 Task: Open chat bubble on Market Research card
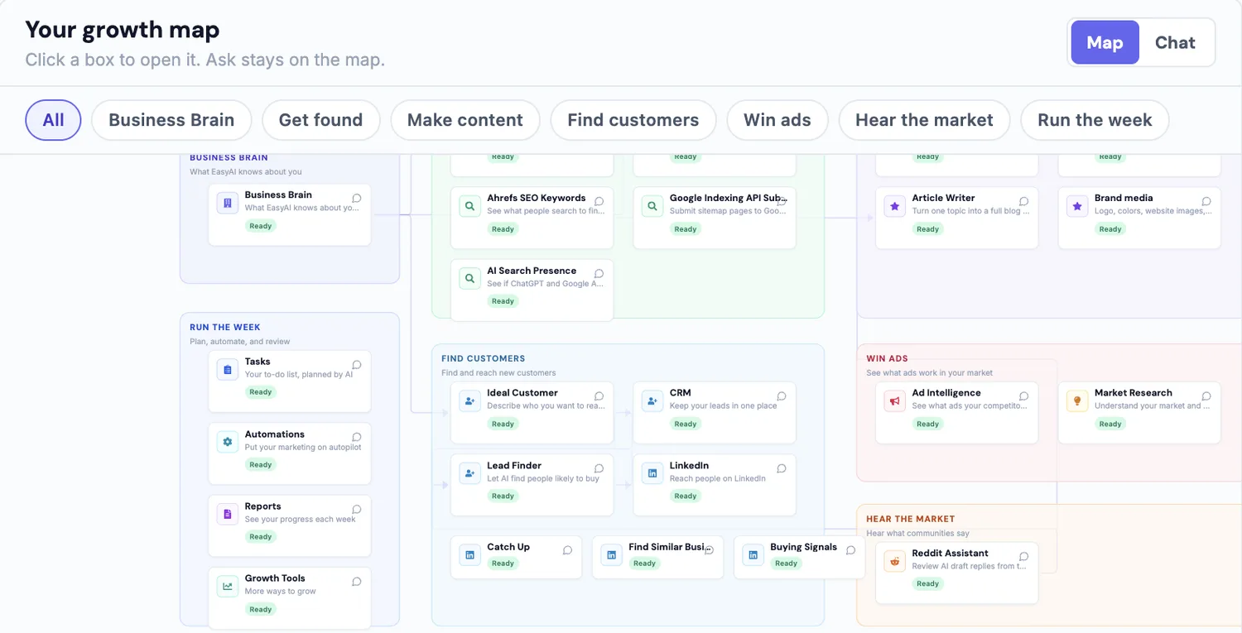click(x=1207, y=396)
